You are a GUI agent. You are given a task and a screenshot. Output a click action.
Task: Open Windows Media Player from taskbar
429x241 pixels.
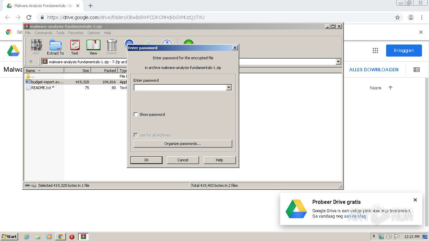pyautogui.click(x=49, y=237)
